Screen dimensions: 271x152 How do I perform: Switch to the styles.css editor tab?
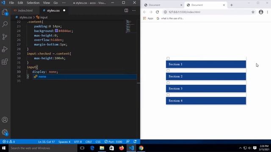tap(53, 11)
